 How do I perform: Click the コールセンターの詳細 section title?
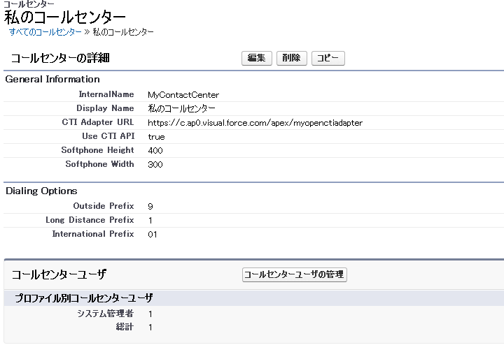point(60,58)
